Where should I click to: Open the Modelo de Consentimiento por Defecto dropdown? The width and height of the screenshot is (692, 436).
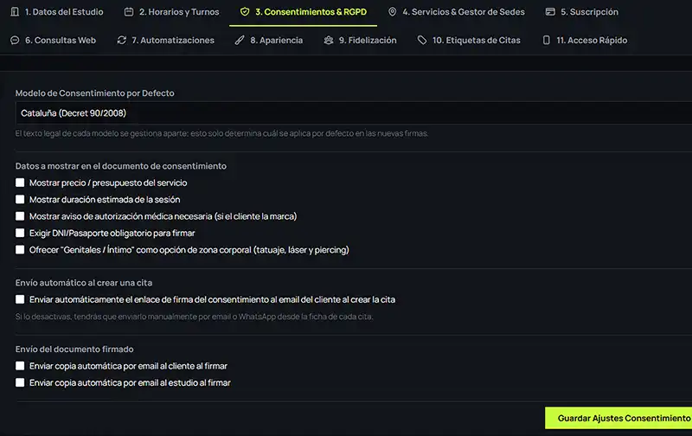[x=354, y=113]
